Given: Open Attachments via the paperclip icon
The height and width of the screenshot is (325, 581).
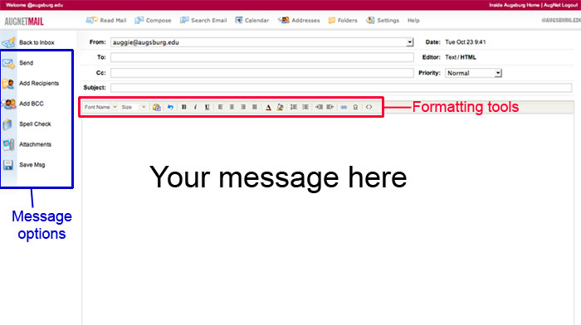Looking at the screenshot, I should pyautogui.click(x=8, y=144).
